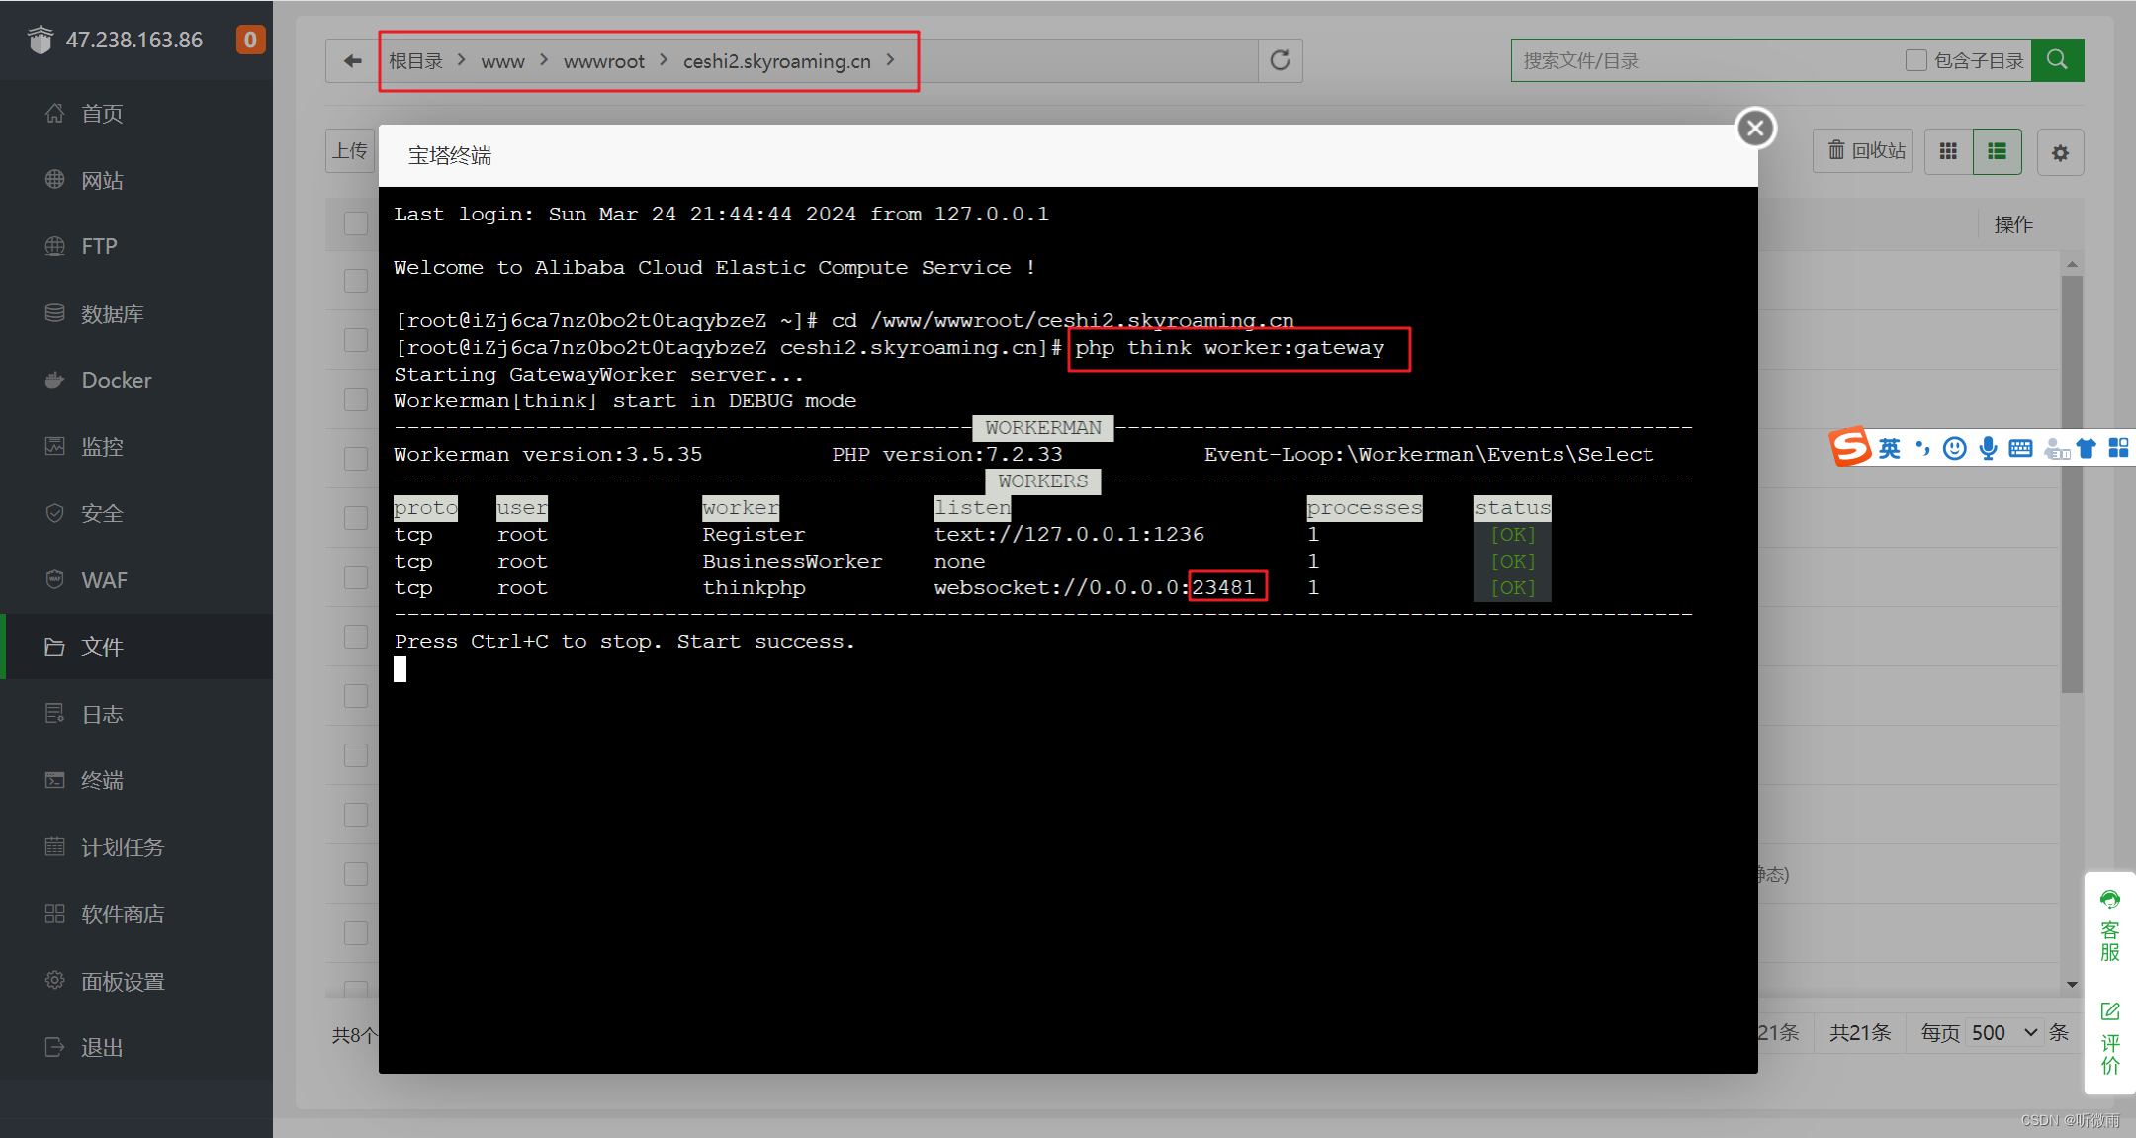The image size is (2136, 1138).
Task: Click the 安全 shield icon
Action: click(55, 513)
